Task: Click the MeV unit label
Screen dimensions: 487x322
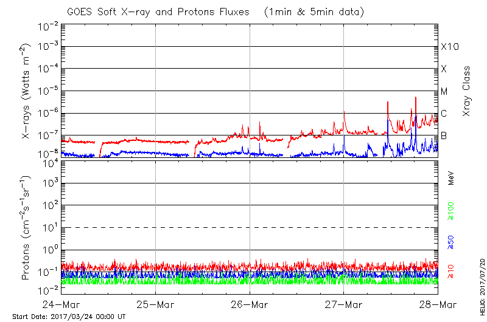Action: [451, 180]
